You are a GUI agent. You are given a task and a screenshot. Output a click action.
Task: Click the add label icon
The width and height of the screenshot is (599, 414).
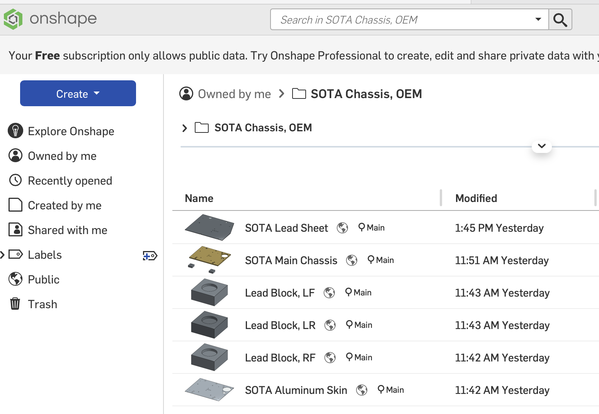[x=150, y=256]
